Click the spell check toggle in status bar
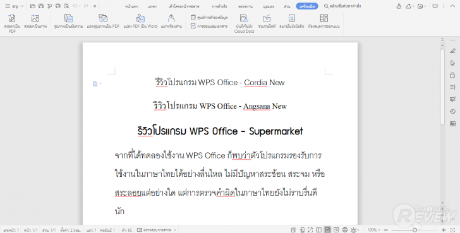Screen dimensions: 460x233 (156, 230)
